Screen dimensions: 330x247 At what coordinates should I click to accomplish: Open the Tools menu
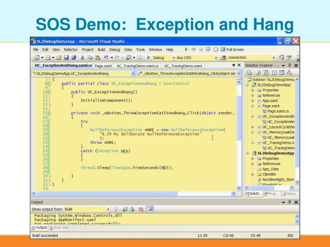pyautogui.click(x=141, y=50)
